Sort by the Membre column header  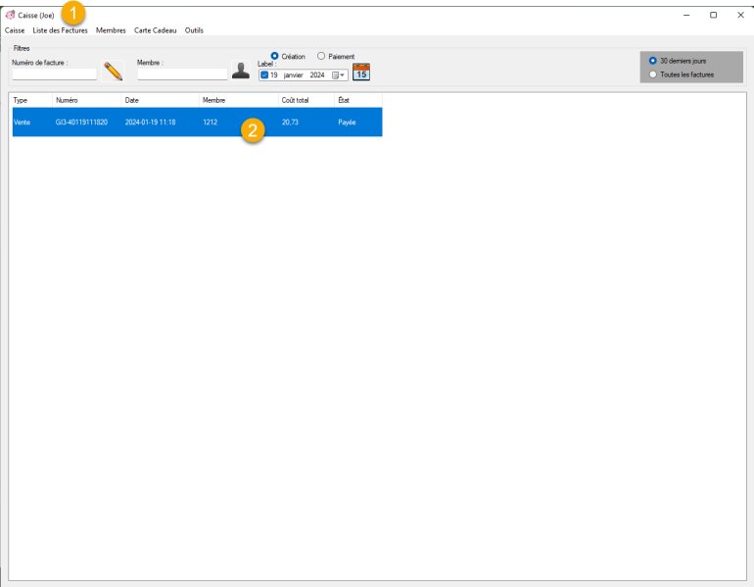point(239,100)
